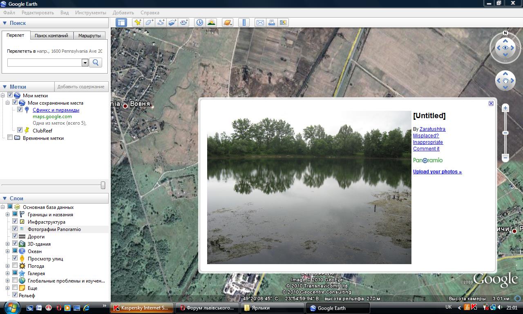Viewport: 523px width, 314px height.
Task: Open the Zaratushtra author link
Action: (x=432, y=129)
